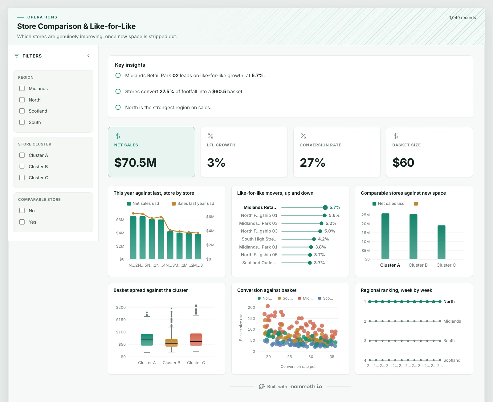493x402 pixels.
Task: Toggle Sco... legend in conversion scatter
Action: coord(326,298)
